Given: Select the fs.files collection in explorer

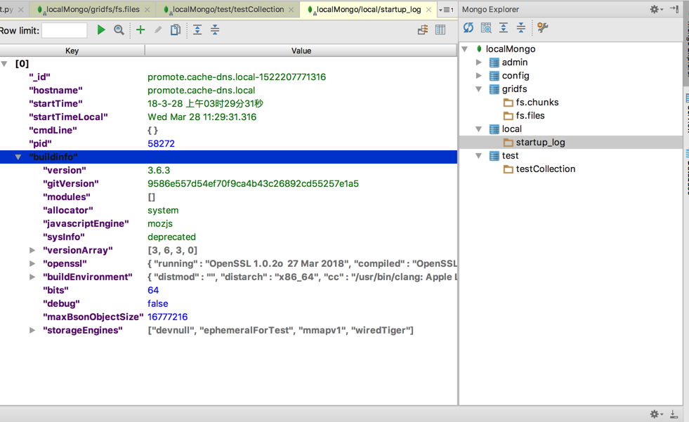Looking at the screenshot, I should point(530,115).
